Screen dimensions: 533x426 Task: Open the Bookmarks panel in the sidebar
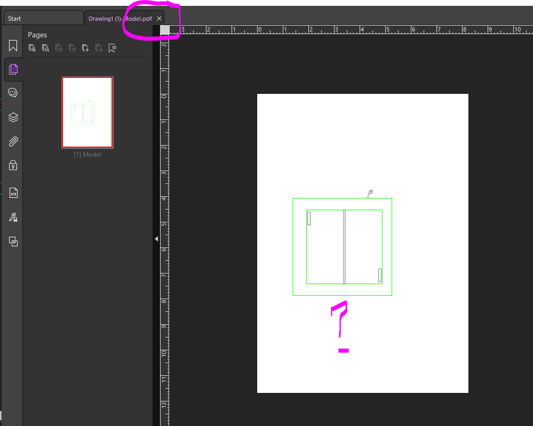[x=13, y=45]
